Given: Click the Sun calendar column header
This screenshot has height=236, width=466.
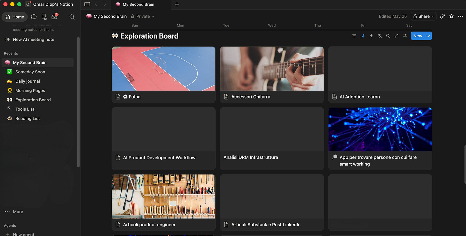Looking at the screenshot, I should tap(135, 26).
